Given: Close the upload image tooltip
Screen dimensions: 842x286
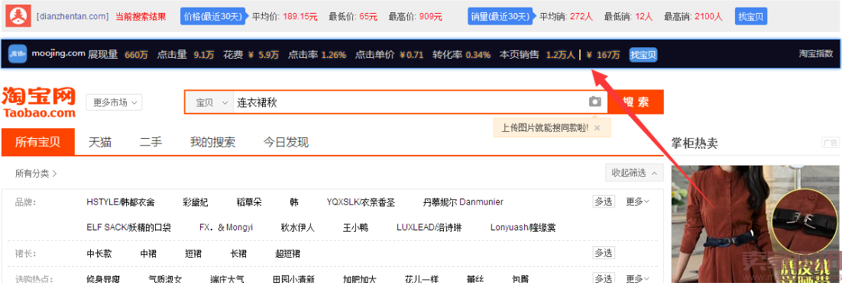Looking at the screenshot, I should (597, 128).
